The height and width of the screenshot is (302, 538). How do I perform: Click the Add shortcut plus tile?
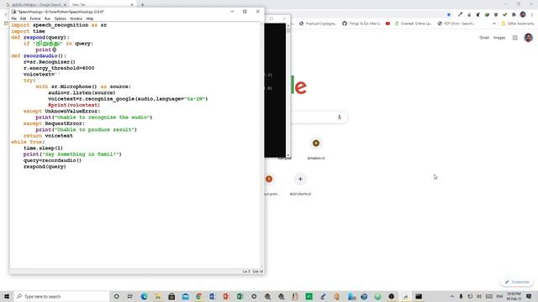(x=300, y=185)
